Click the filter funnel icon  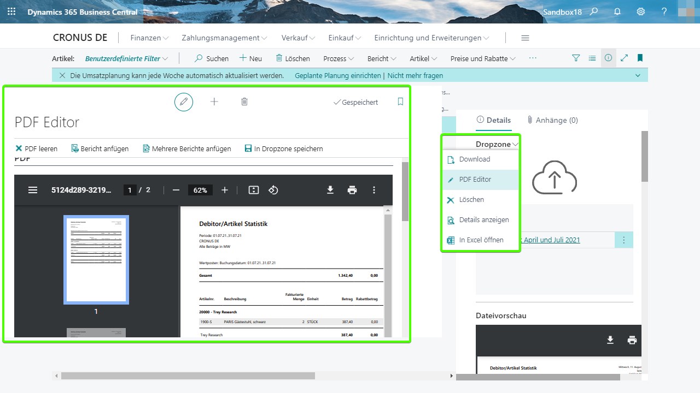[576, 58]
